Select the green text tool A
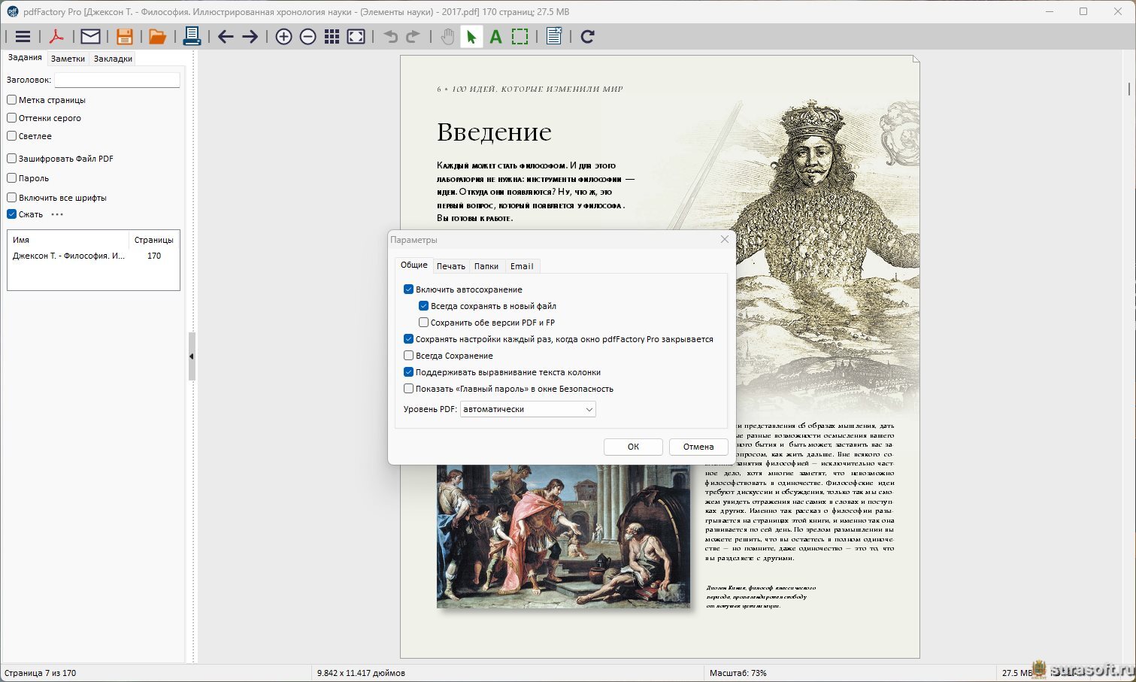Image resolution: width=1136 pixels, height=682 pixels. (495, 37)
